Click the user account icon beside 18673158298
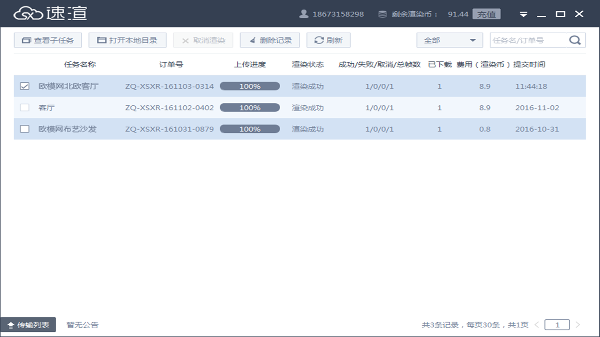The image size is (600, 337). pos(302,14)
